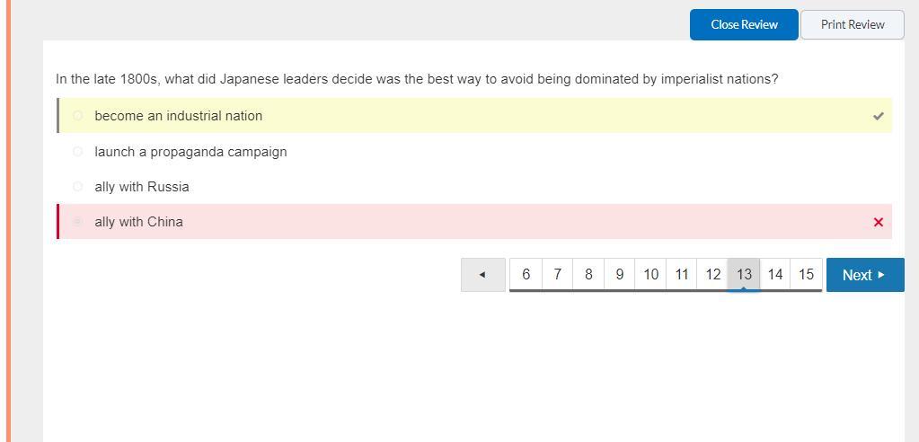Select the 'become an industrial nation' radio button
The height and width of the screenshot is (442, 919).
(77, 116)
